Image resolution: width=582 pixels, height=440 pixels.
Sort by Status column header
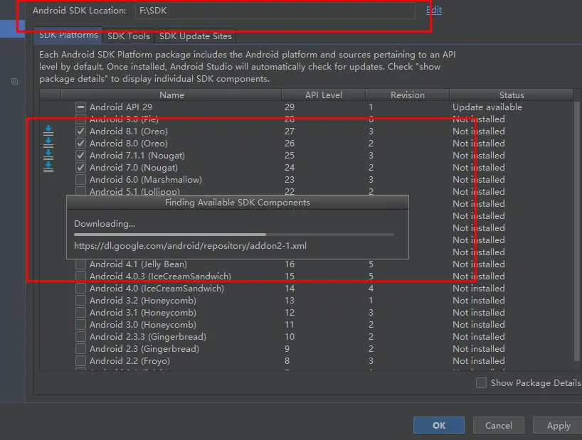click(x=512, y=95)
